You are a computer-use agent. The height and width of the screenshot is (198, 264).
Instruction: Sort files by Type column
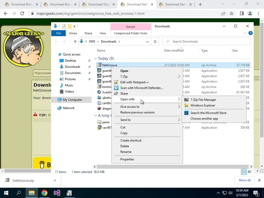click(x=204, y=51)
